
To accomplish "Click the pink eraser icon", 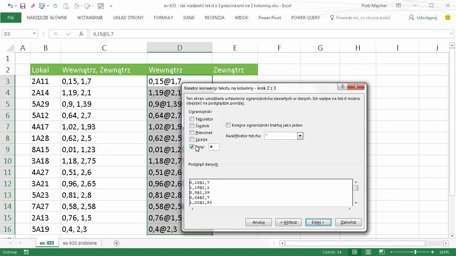I will point(33,6).
